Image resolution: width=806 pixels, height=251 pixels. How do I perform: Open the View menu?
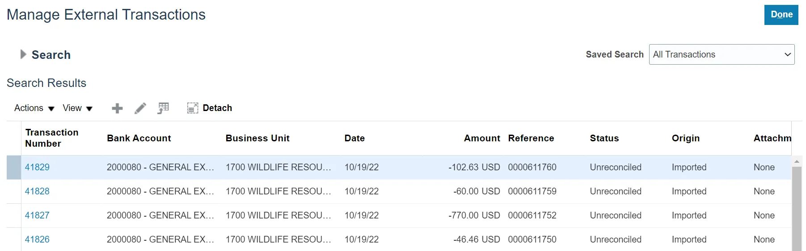click(77, 108)
